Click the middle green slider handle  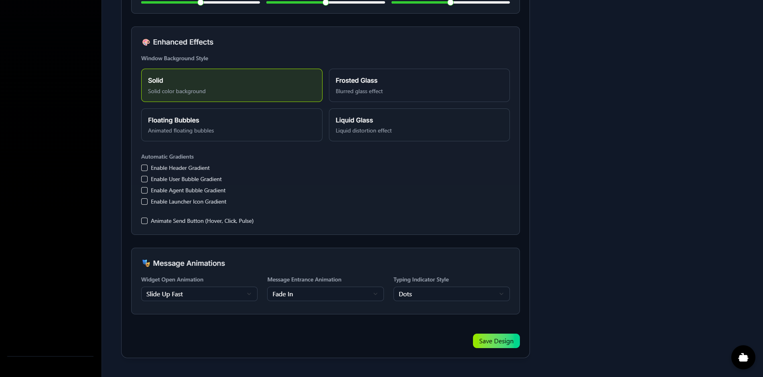[x=326, y=3]
